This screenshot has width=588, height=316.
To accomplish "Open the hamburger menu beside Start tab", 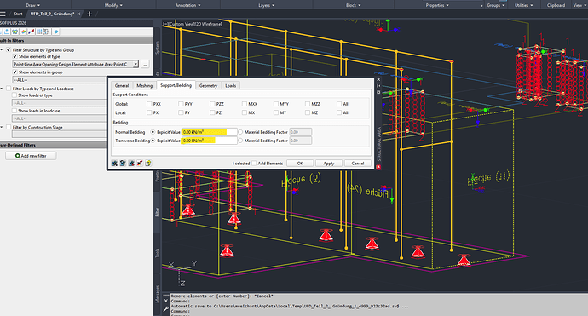I will (x=3, y=14).
